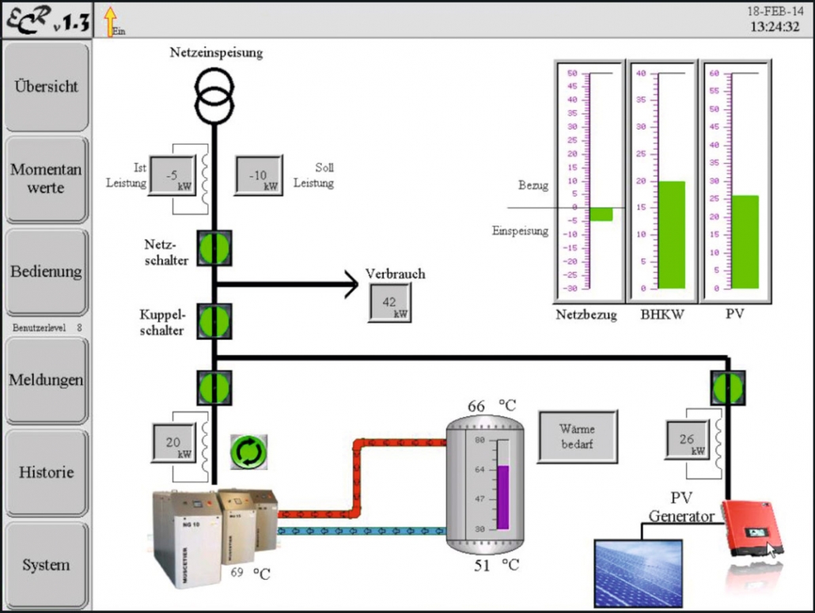
Task: Select the Soll Leistung -10 kW field
Action: coord(259,176)
